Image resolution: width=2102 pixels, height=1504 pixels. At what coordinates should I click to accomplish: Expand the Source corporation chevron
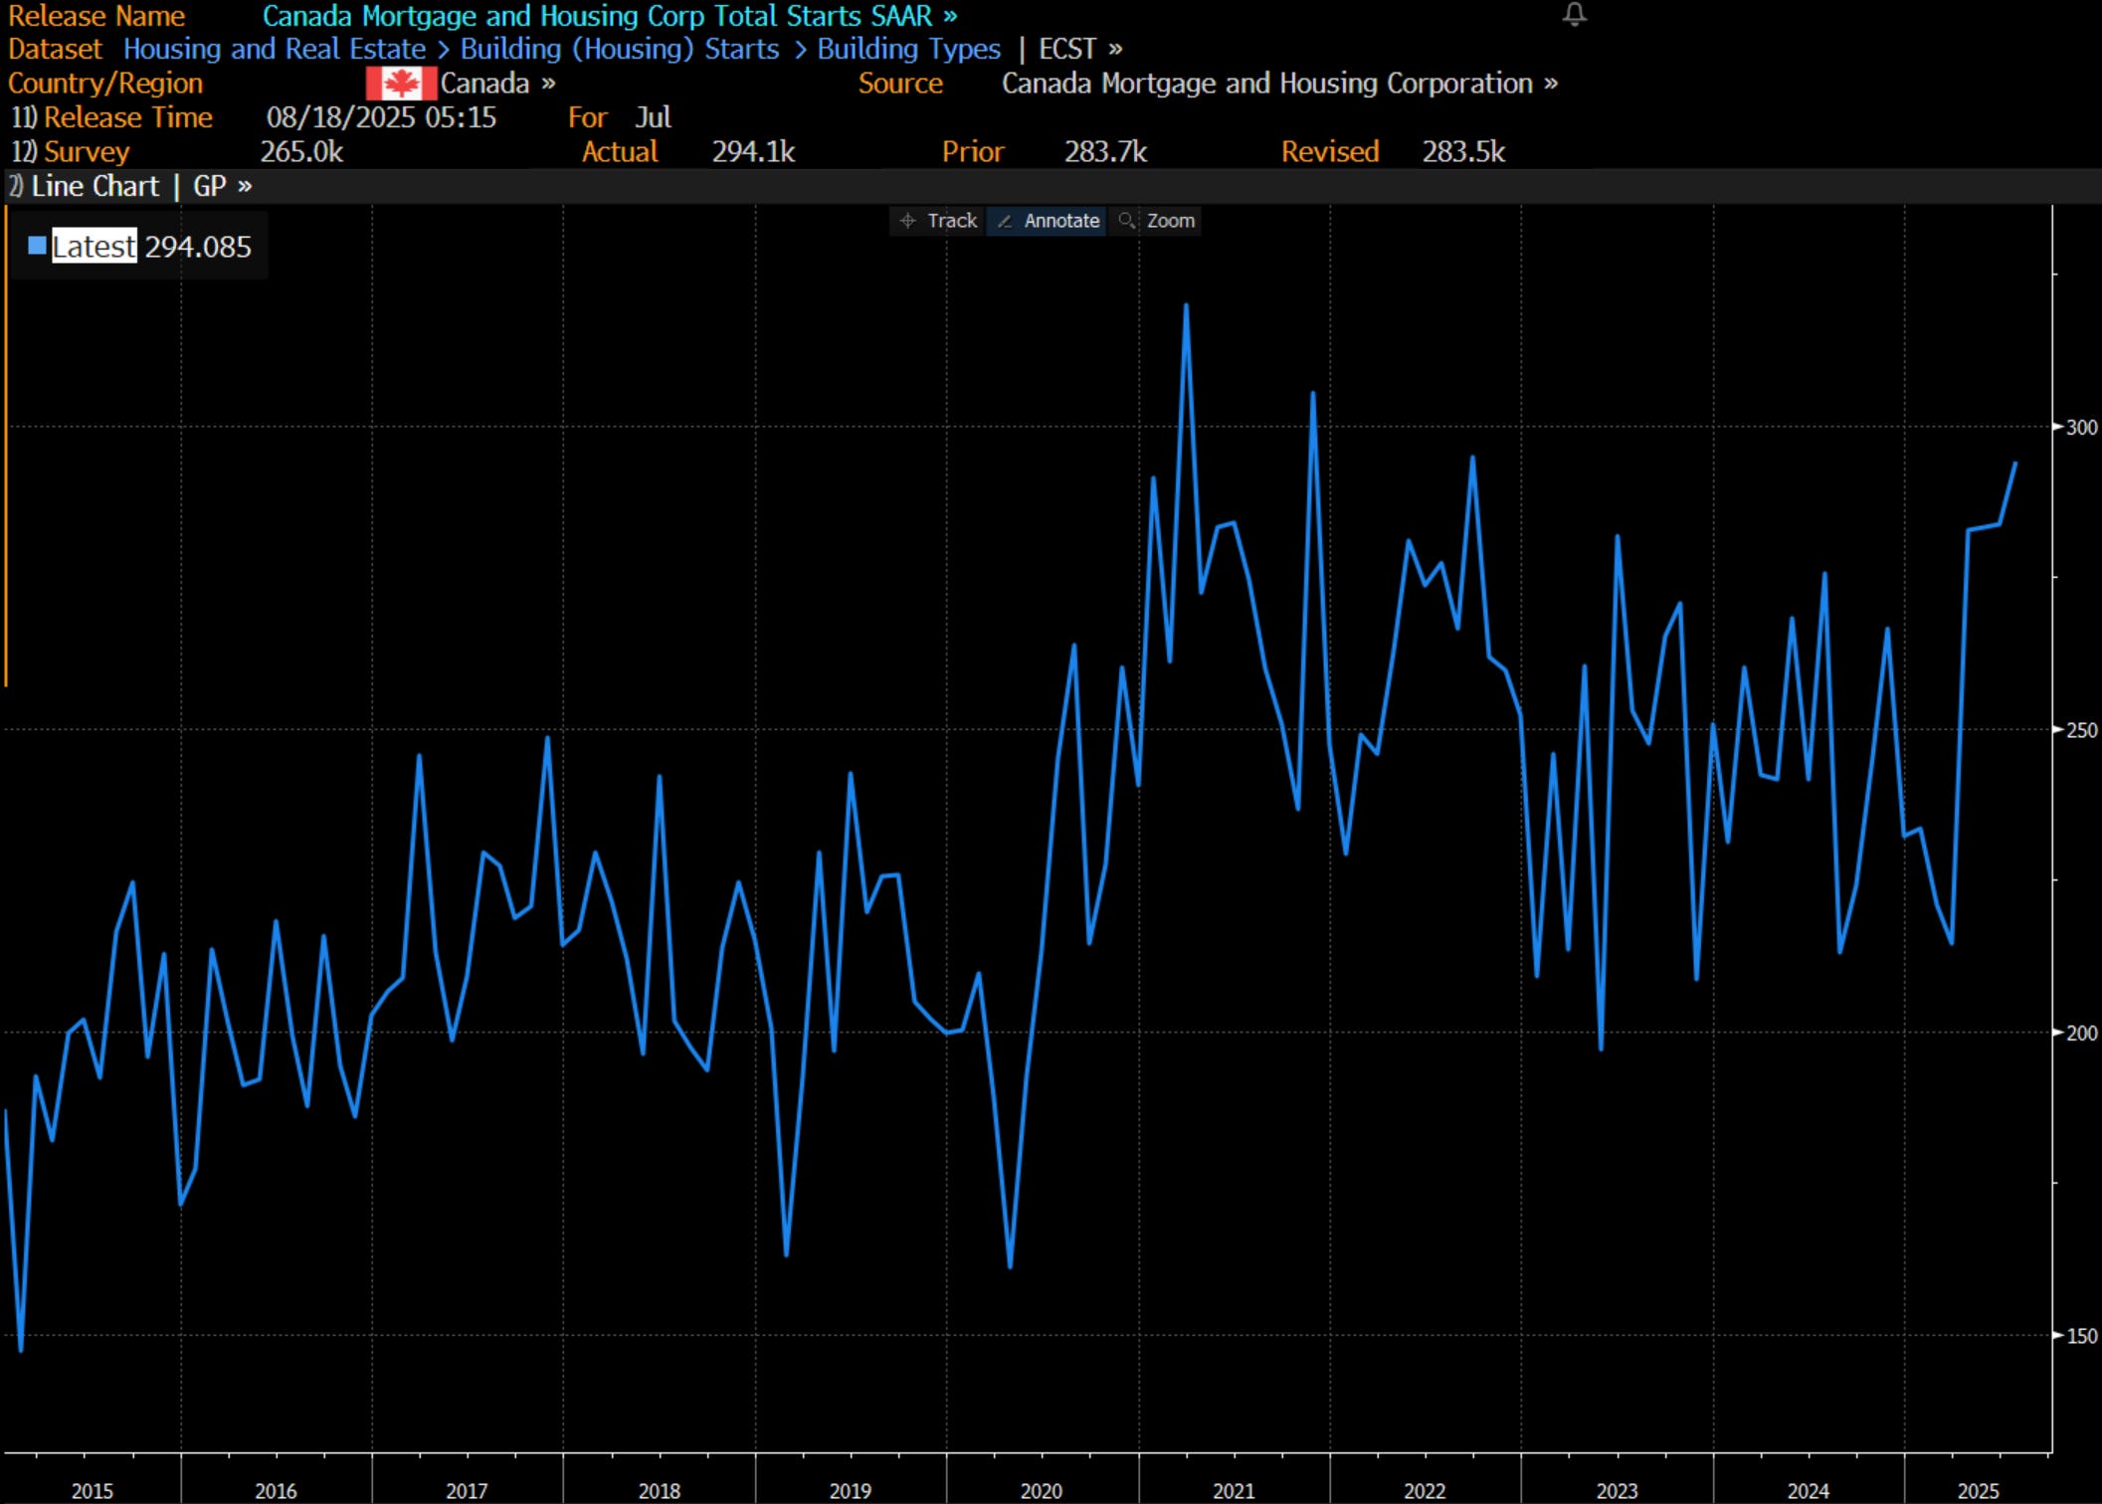pos(1550,84)
